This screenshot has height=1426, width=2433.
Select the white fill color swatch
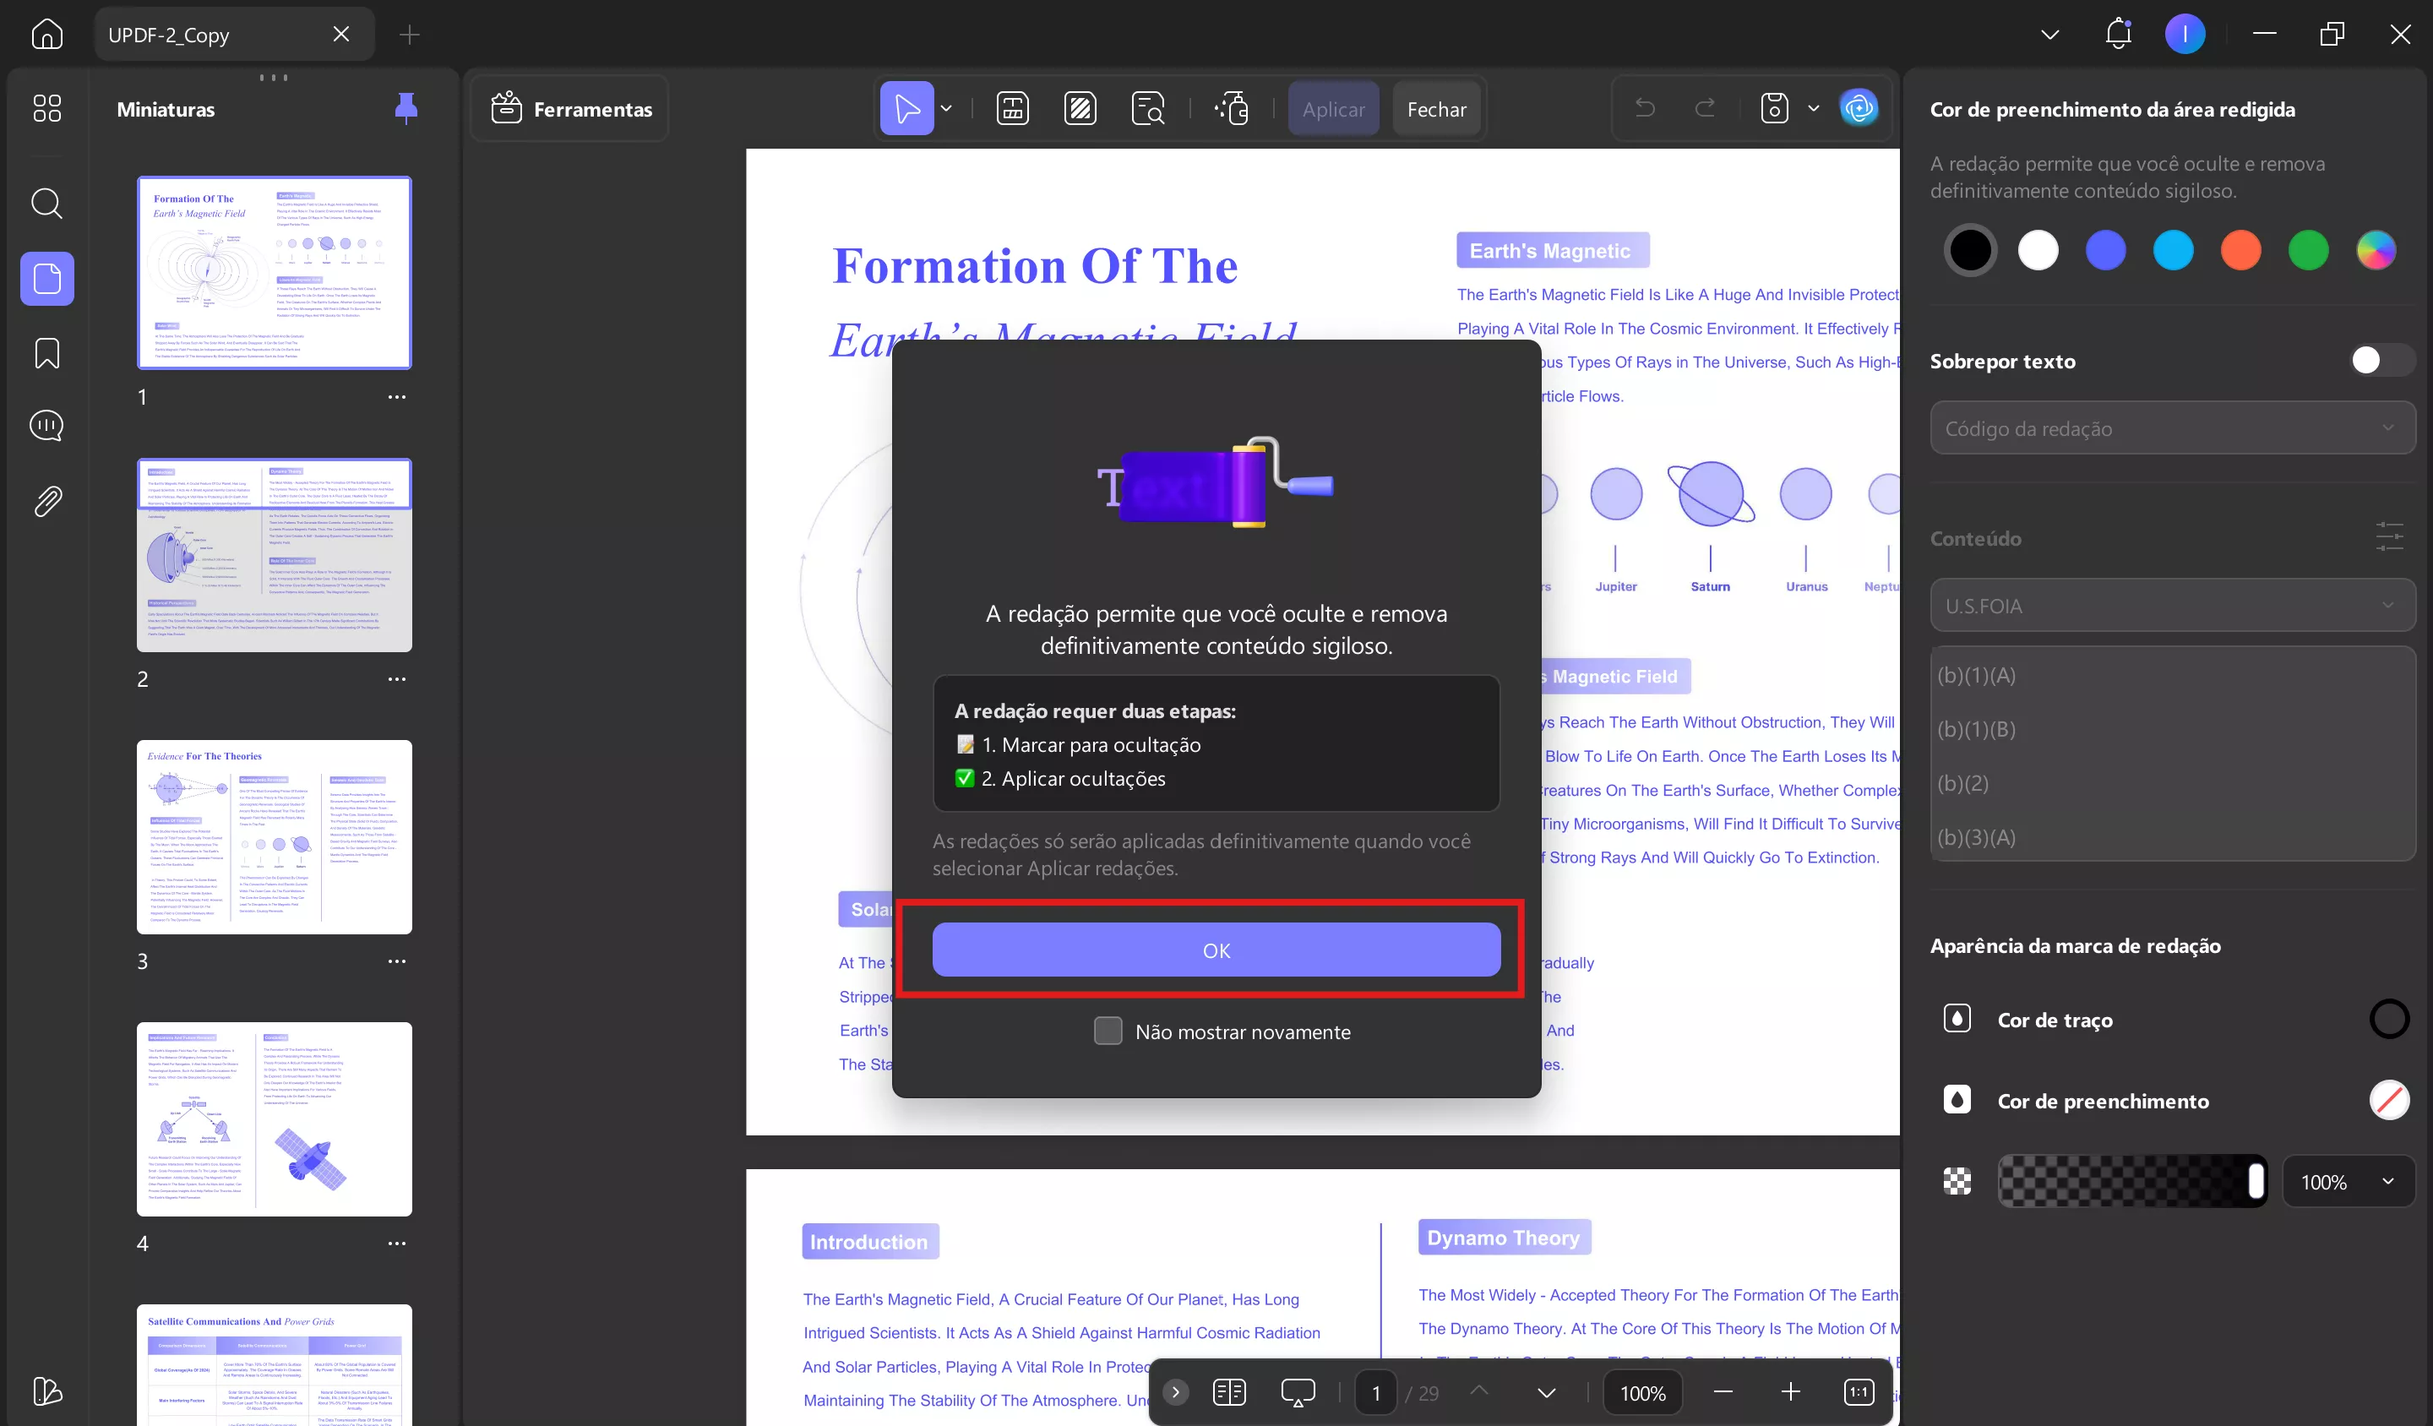[x=2037, y=250]
